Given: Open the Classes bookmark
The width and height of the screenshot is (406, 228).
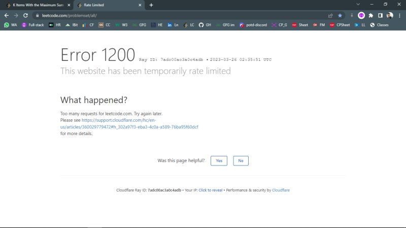Looking at the screenshot, I should 379,25.
